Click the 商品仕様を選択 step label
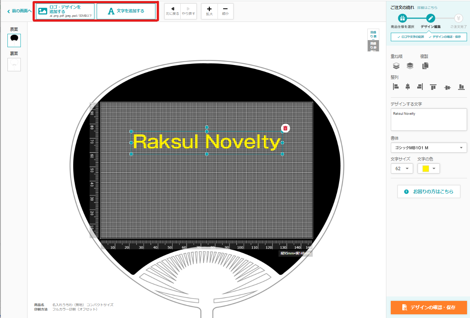 402,27
